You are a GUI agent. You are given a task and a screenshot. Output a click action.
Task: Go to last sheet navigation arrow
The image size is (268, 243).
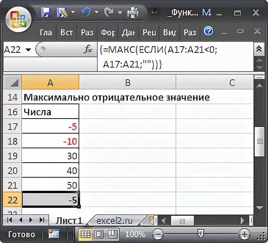click(x=42, y=220)
